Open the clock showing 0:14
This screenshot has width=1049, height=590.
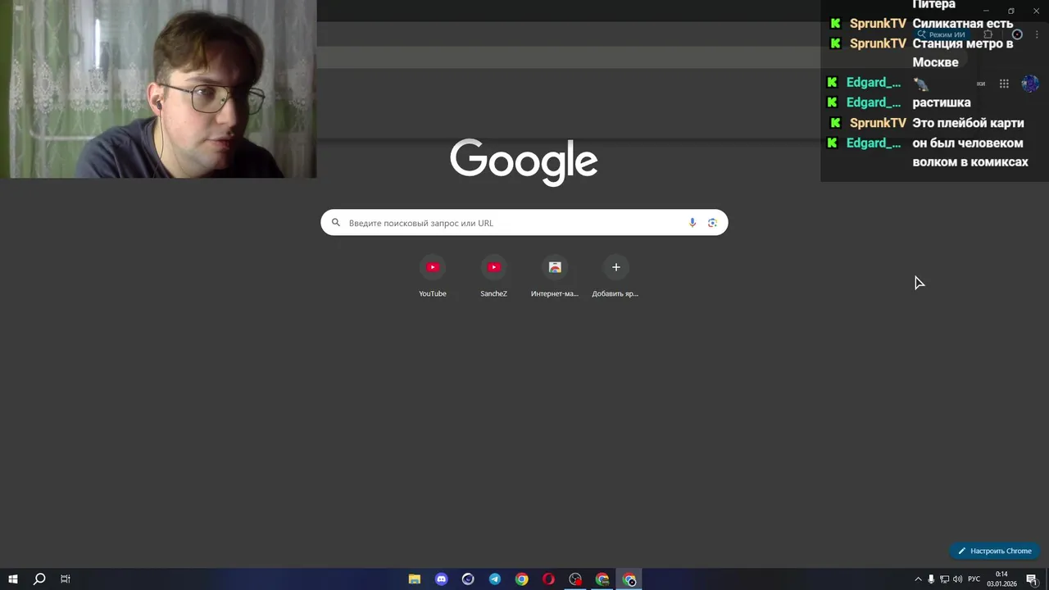point(1001,579)
